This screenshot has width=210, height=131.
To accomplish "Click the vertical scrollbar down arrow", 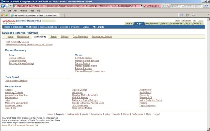I will pos(208,129).
